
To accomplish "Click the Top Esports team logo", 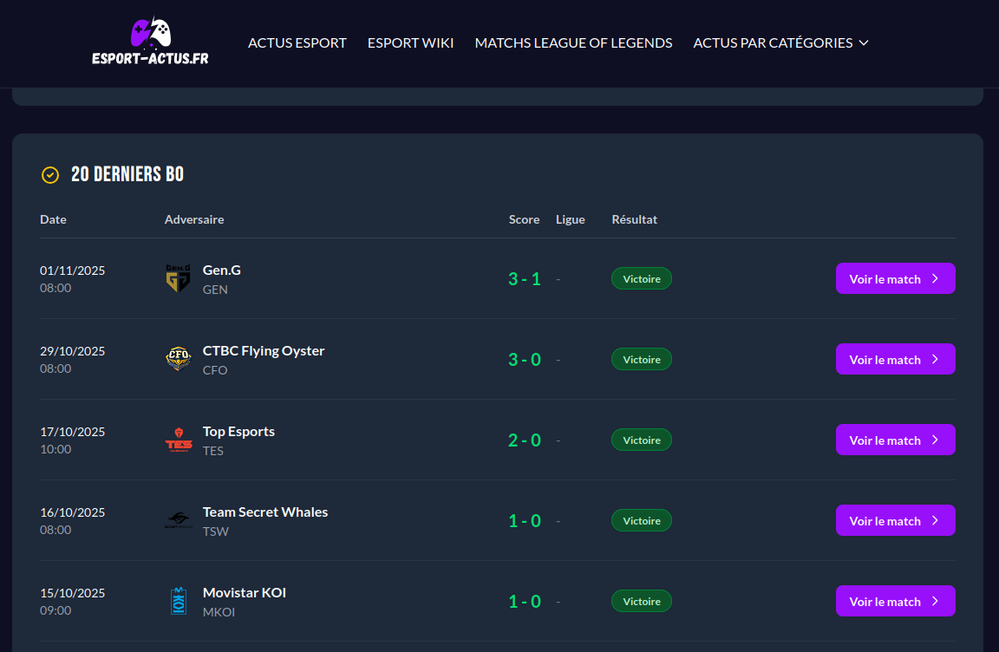I will tap(179, 440).
